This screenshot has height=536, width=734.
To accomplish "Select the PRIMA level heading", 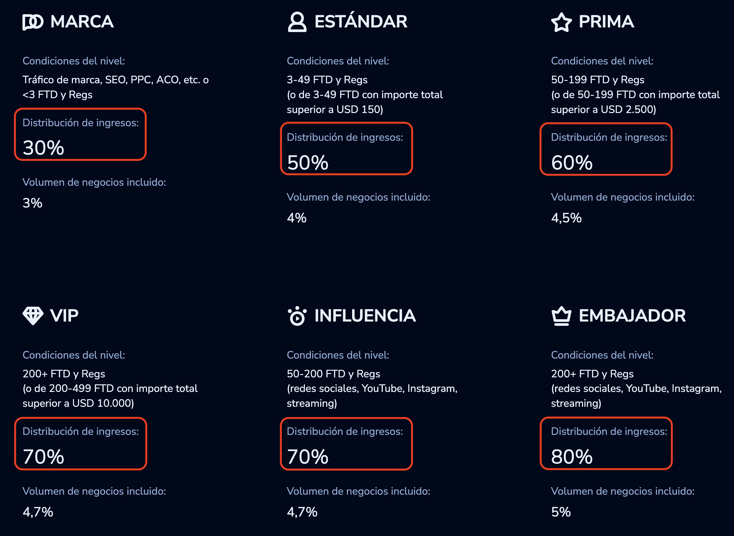I will [606, 22].
